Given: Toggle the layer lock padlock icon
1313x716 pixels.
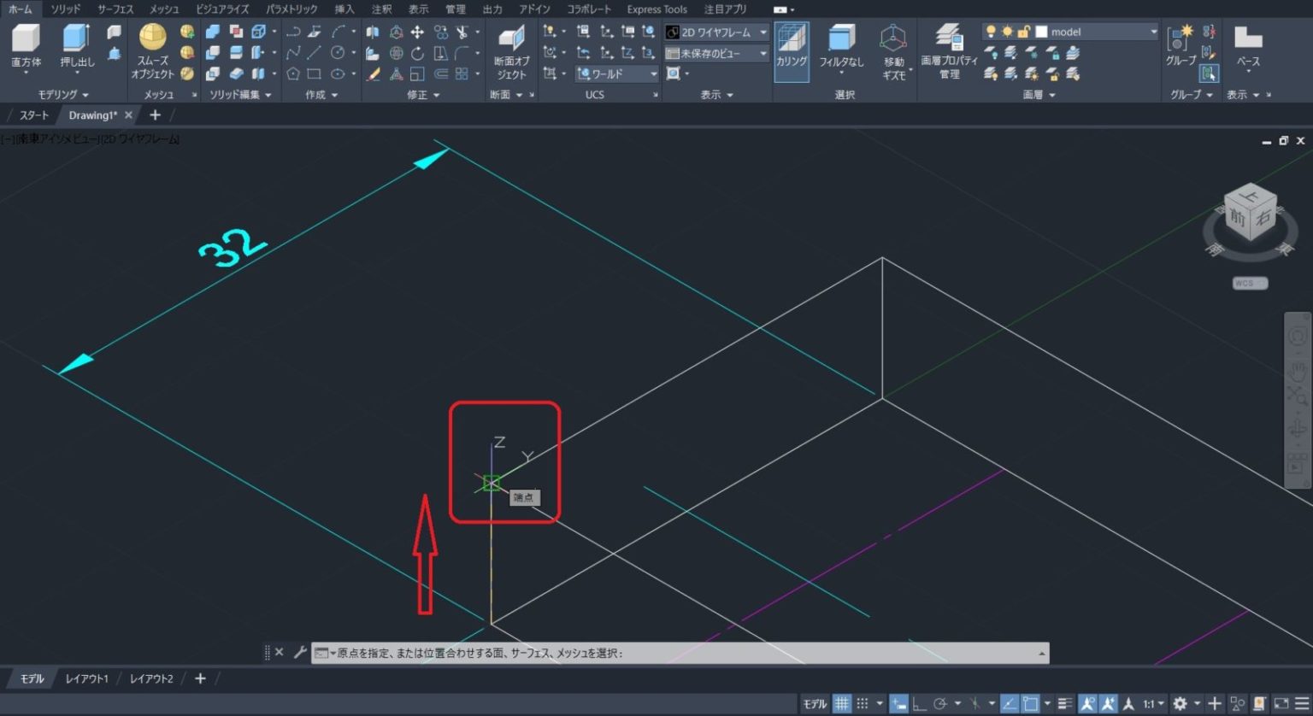Looking at the screenshot, I should click(x=1022, y=31).
